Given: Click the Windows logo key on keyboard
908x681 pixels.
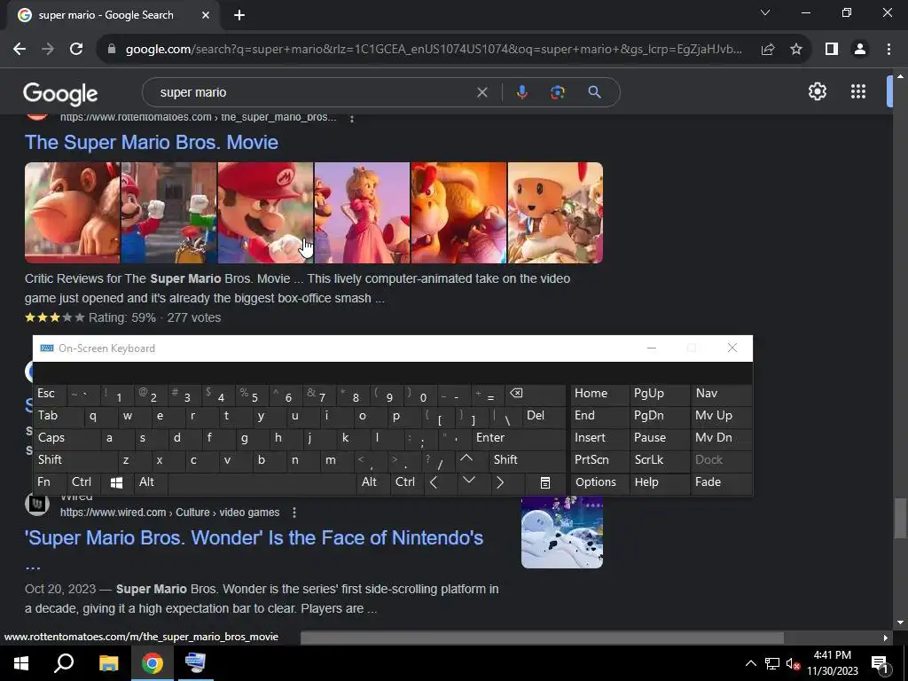Looking at the screenshot, I should click(x=117, y=482).
